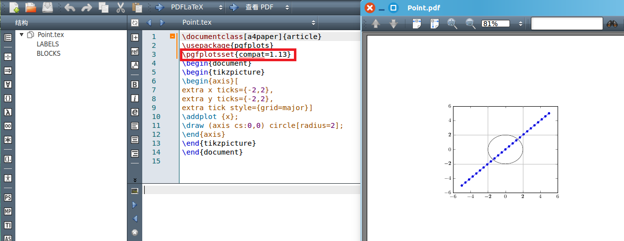Copy selection with the Copy icon
The width and height of the screenshot is (624, 241).
click(103, 7)
